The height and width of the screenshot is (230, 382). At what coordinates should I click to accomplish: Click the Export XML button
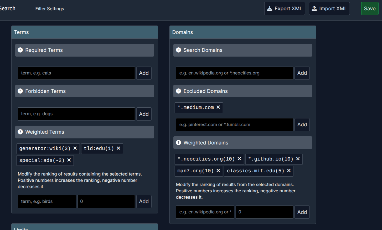[x=285, y=8]
